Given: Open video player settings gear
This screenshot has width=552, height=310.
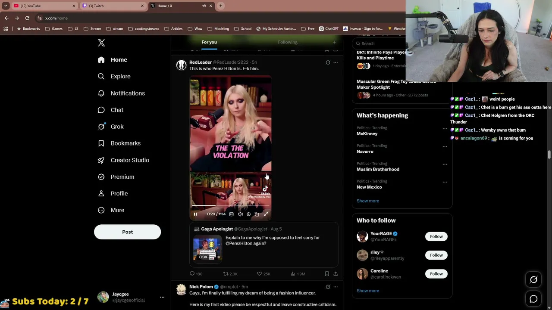Looking at the screenshot, I should click(x=248, y=214).
